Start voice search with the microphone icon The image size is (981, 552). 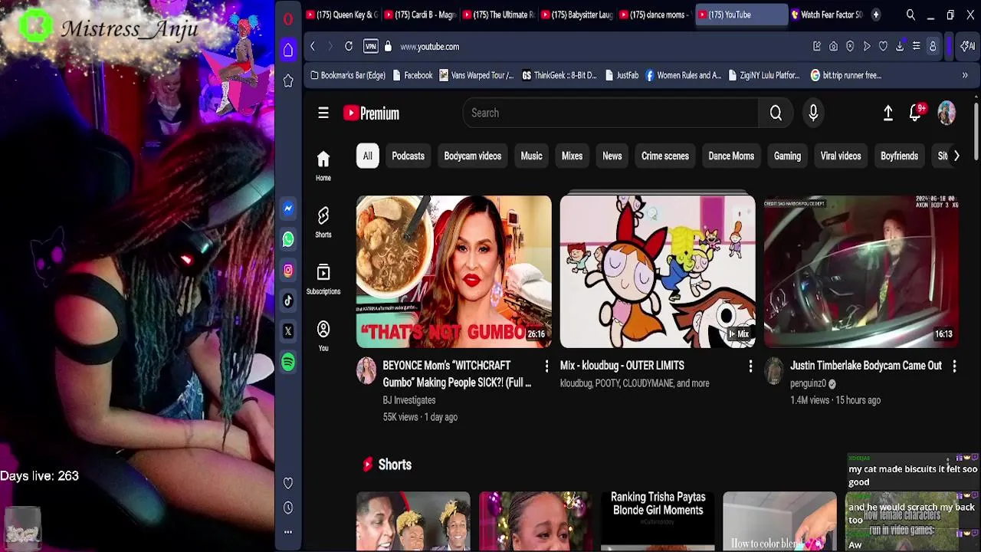[813, 113]
